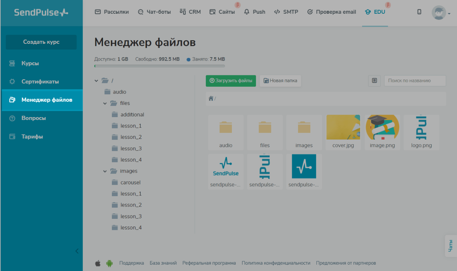Open the База знаний link
Screen dimensions: 457x271
pos(163,263)
